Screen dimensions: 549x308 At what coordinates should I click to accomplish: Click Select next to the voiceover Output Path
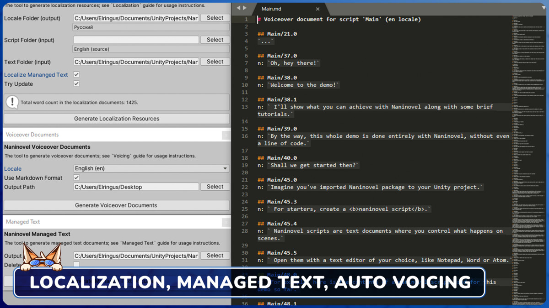point(215,187)
